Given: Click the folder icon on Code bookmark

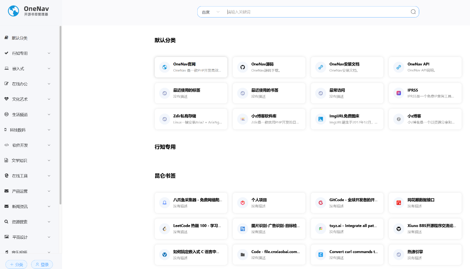Looking at the screenshot, I should (243, 254).
